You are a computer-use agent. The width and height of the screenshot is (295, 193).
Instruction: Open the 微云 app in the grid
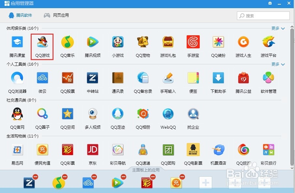click(42, 78)
